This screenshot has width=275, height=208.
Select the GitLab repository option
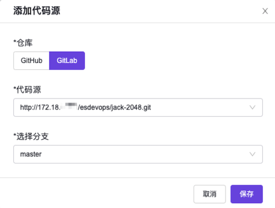[x=67, y=61]
